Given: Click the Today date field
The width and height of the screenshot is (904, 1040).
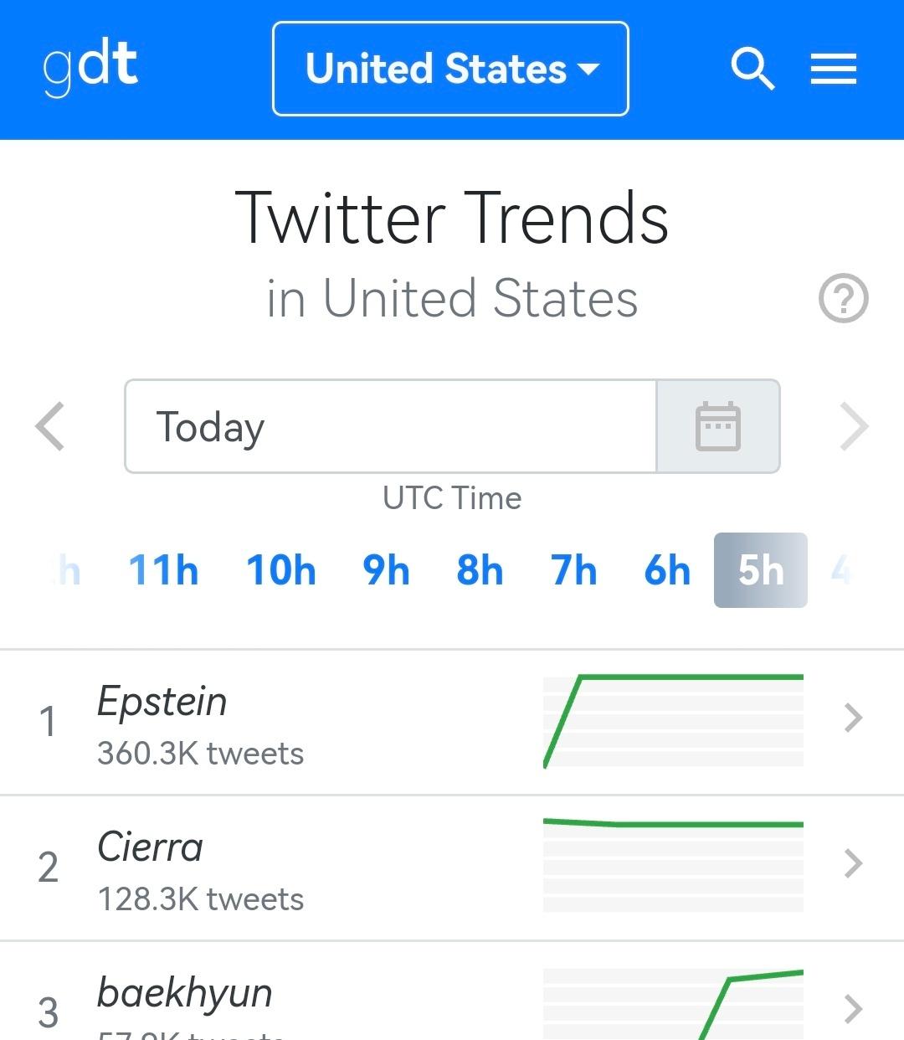Looking at the screenshot, I should click(x=391, y=426).
